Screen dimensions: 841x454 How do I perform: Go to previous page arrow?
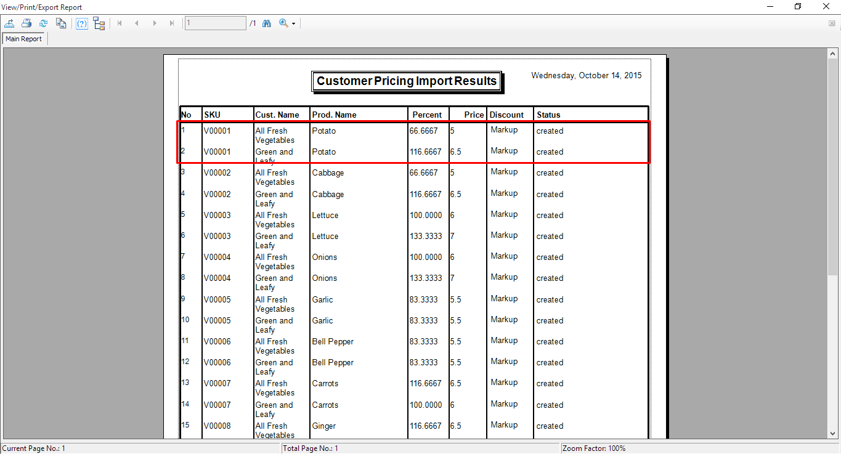pos(137,23)
